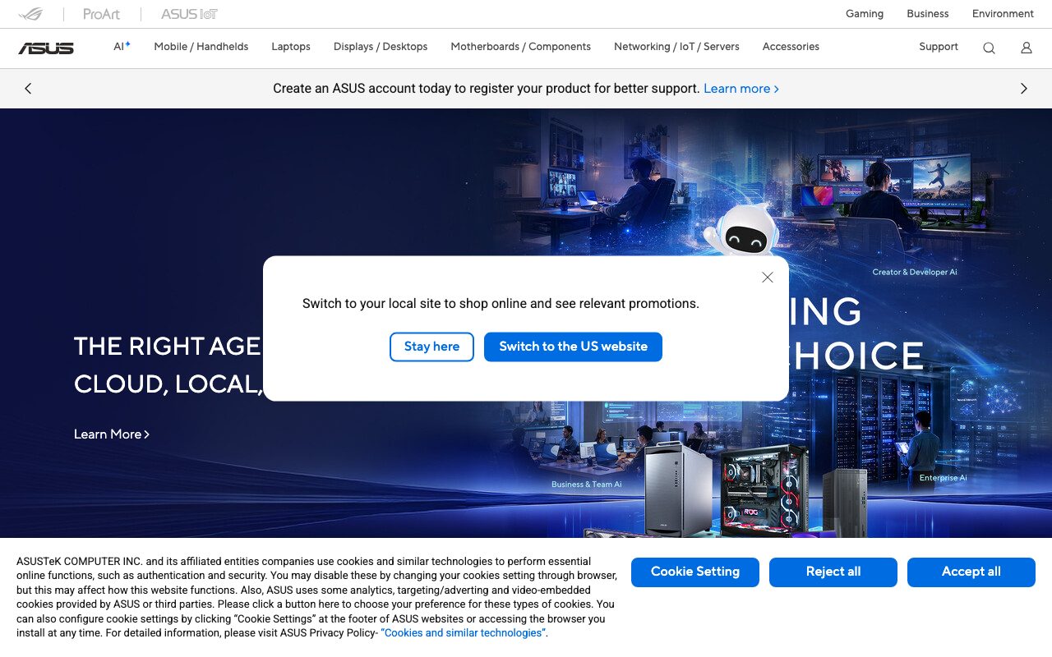1052x657 pixels.
Task: Open the ProArt brand link
Action: pyautogui.click(x=102, y=14)
